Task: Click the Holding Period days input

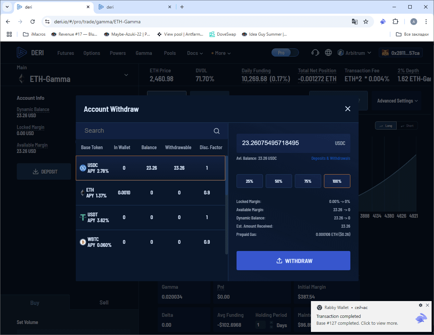Action: point(261,325)
